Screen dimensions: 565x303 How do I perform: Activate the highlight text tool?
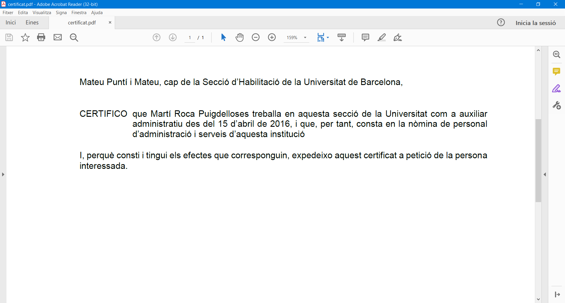[382, 37]
